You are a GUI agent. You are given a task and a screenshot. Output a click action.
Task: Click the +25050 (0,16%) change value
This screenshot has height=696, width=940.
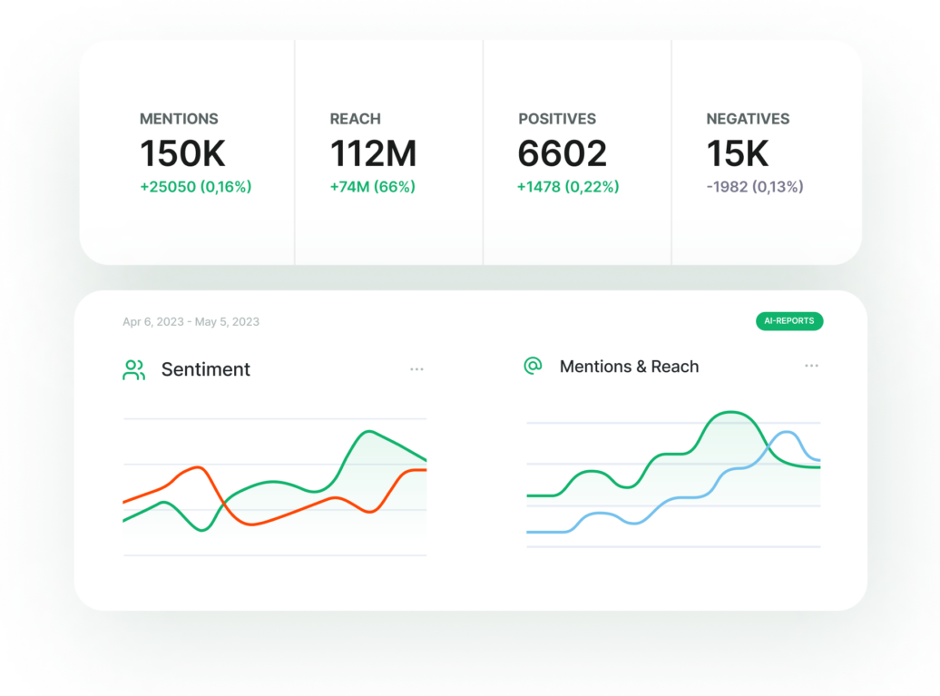click(x=195, y=187)
